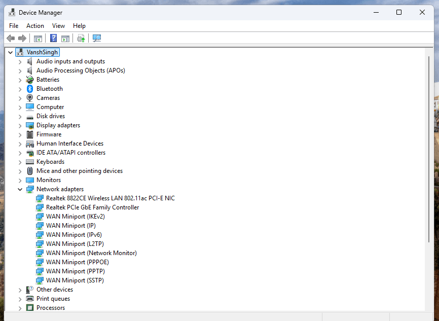This screenshot has width=439, height=321.
Task: Click the vertical scrollbar thumb
Action: click(429, 150)
